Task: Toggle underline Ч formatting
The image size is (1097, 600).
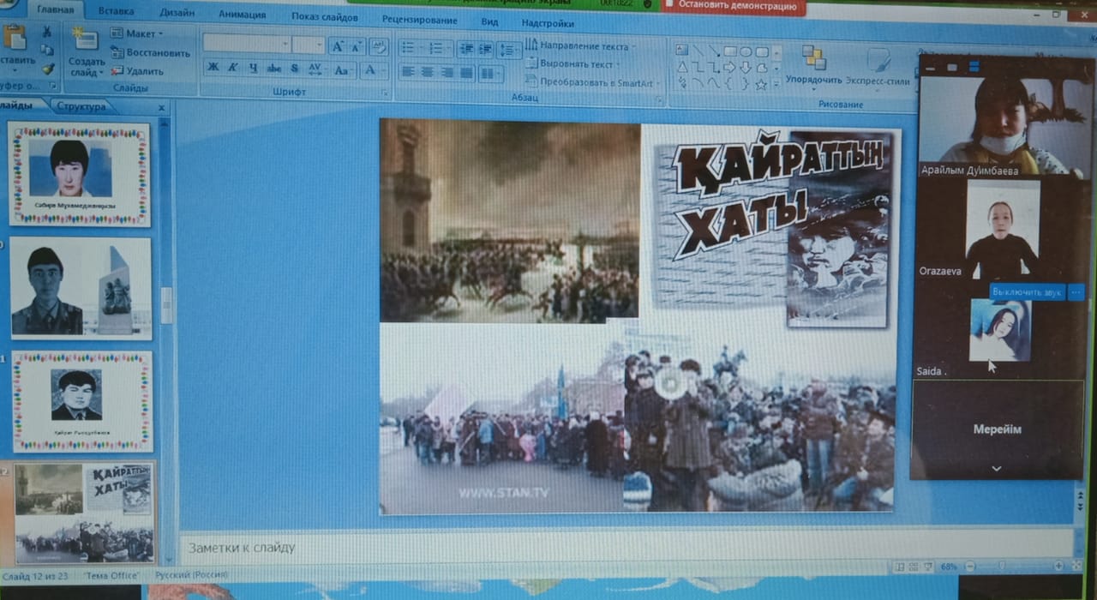Action: coord(253,69)
